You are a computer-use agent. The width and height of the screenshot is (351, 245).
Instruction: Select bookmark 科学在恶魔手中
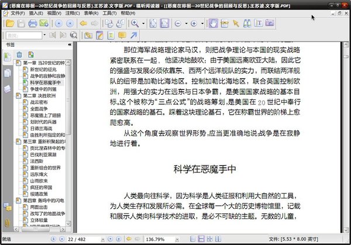click(45, 82)
